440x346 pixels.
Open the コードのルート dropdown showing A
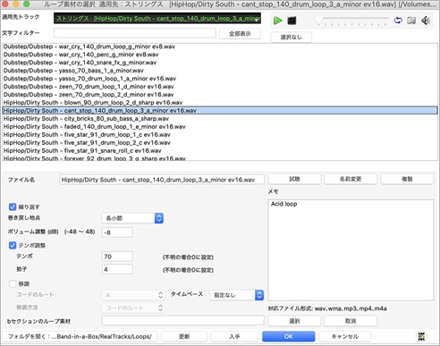(x=133, y=295)
